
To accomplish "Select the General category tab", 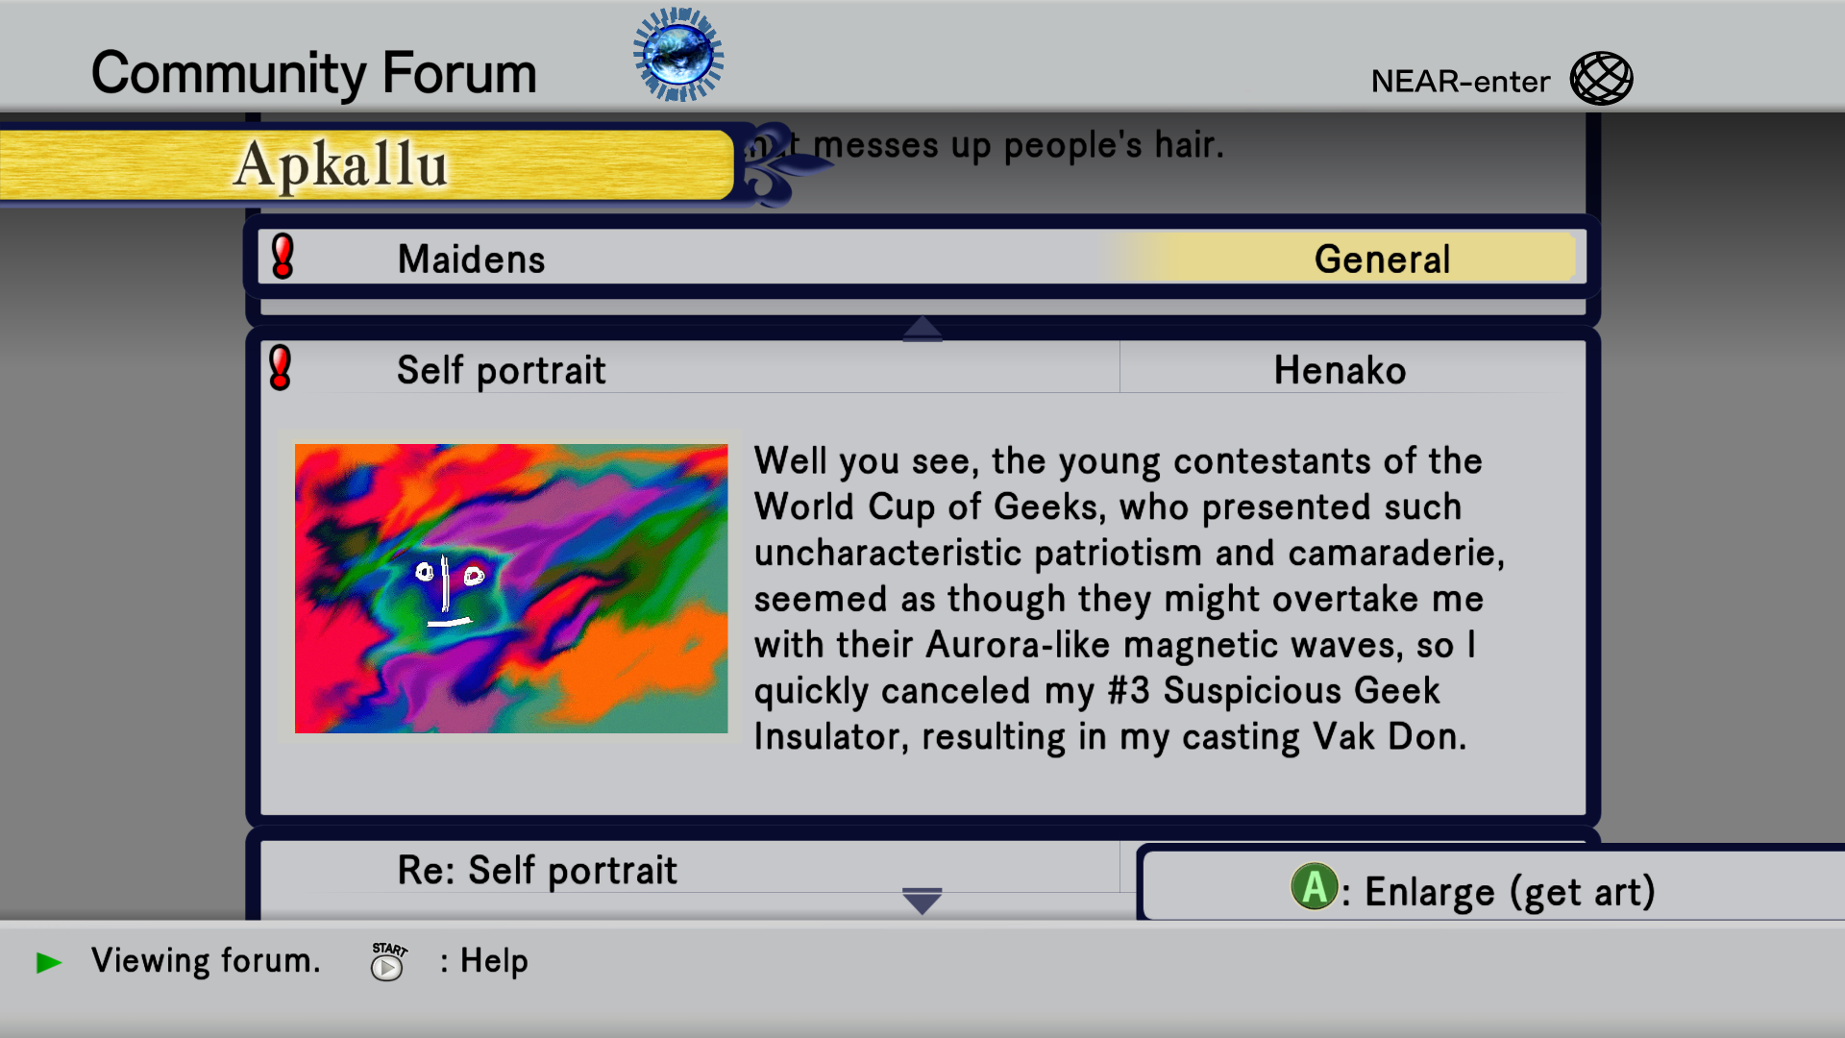I will click(1382, 259).
